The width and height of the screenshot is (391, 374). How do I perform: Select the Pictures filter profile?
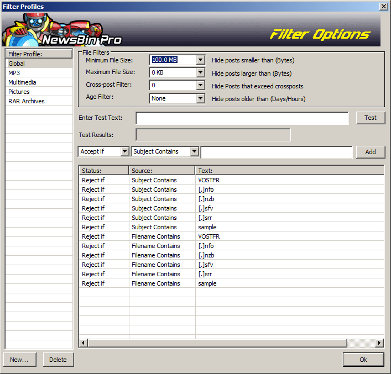tap(39, 92)
